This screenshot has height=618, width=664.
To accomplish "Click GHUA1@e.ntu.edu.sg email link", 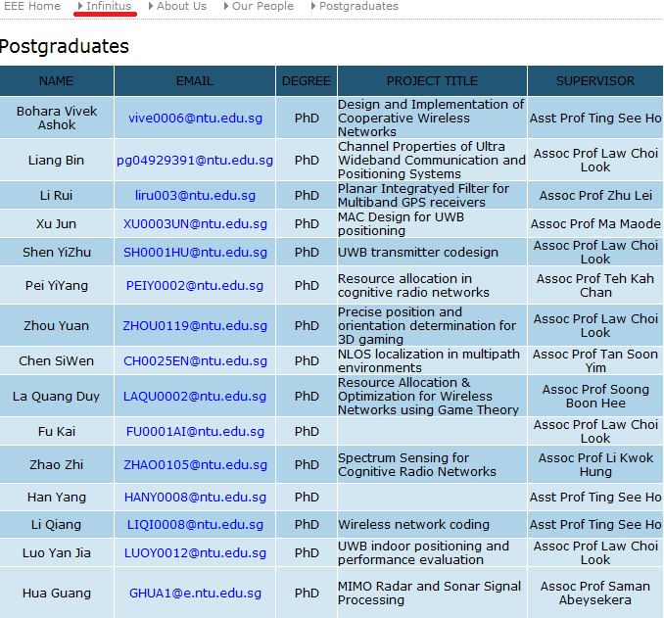I will (x=195, y=594).
